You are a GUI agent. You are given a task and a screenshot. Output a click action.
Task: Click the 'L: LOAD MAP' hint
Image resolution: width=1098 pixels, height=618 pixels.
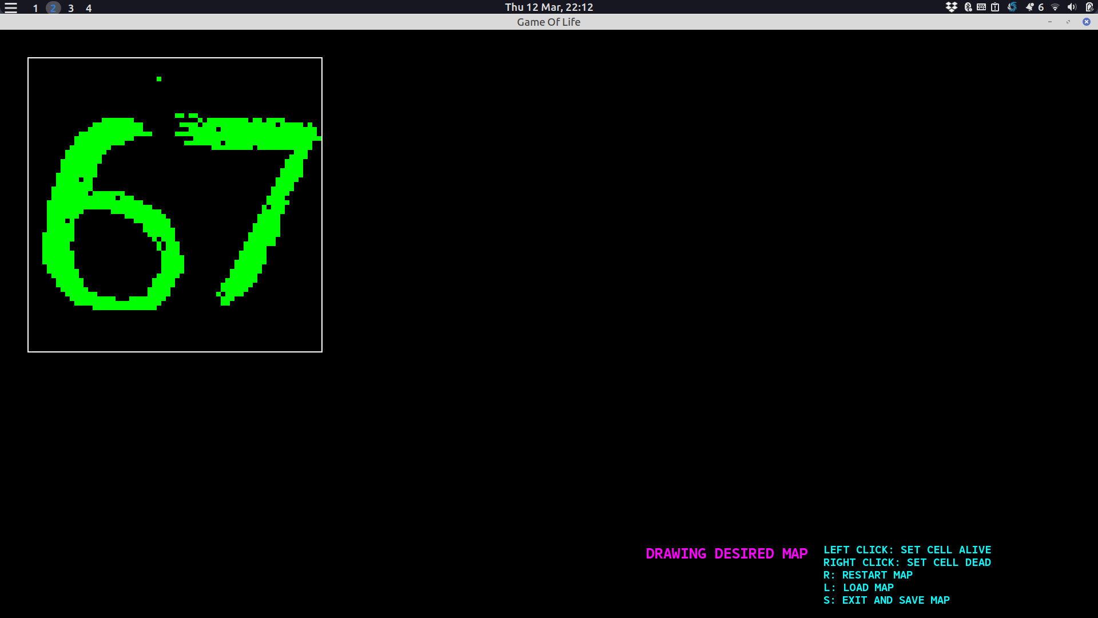coord(858,588)
